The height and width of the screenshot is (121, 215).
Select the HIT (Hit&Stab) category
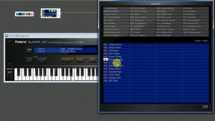pyautogui.click(x=142, y=26)
